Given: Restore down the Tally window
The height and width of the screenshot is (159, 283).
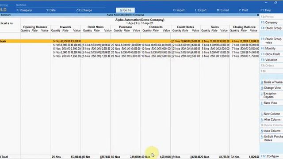Looking at the screenshot, I should tap(275, 3).
